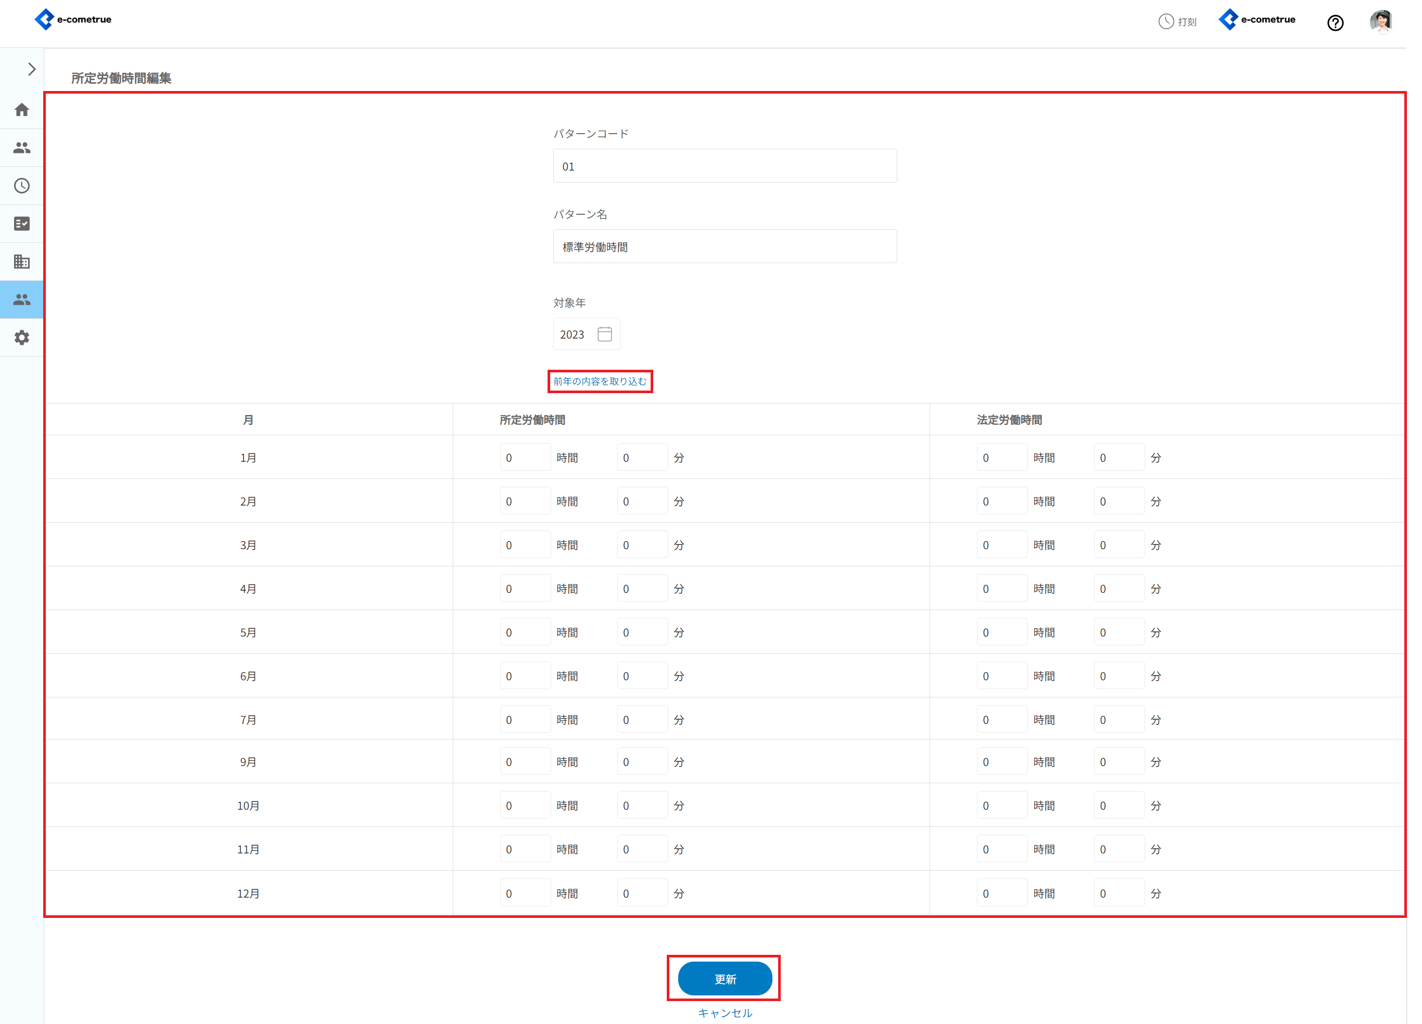1422x1024 pixels.
Task: Open the settings gear icon in the sidebar
Action: coord(22,338)
